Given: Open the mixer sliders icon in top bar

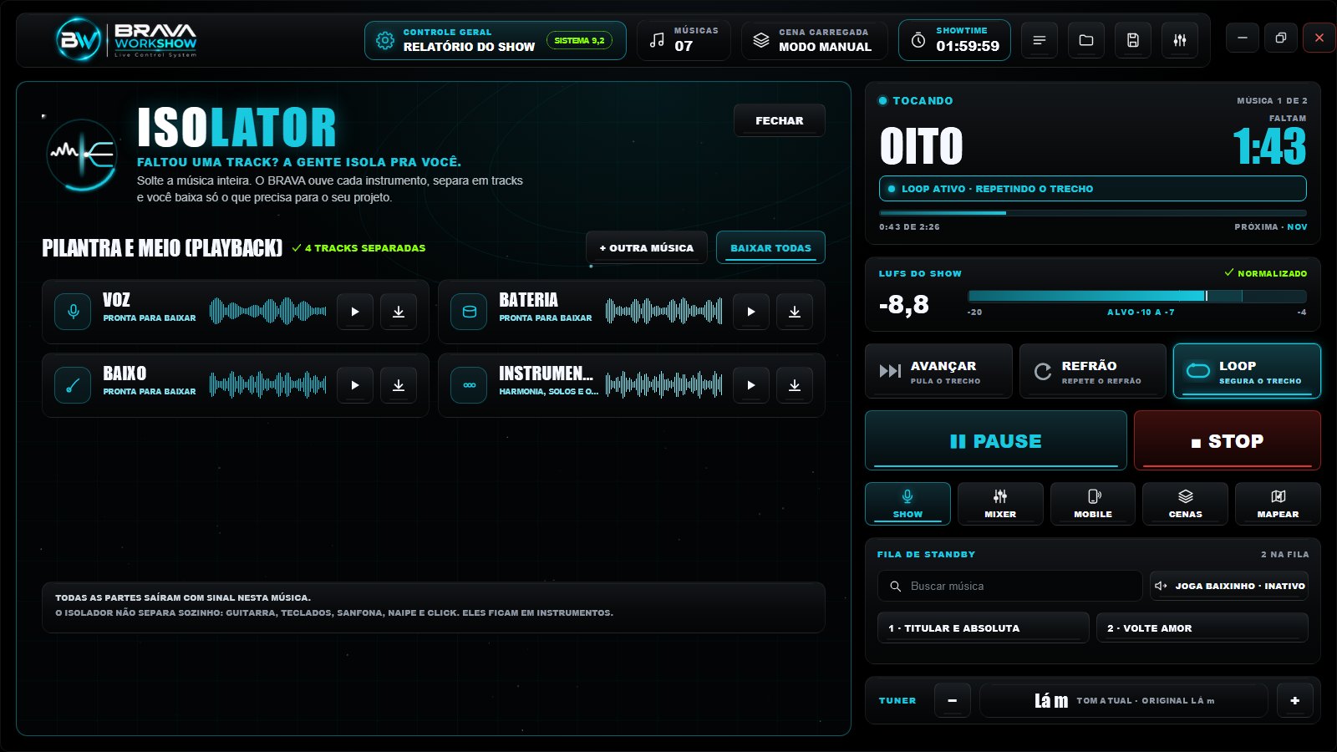Looking at the screenshot, I should tap(1180, 40).
